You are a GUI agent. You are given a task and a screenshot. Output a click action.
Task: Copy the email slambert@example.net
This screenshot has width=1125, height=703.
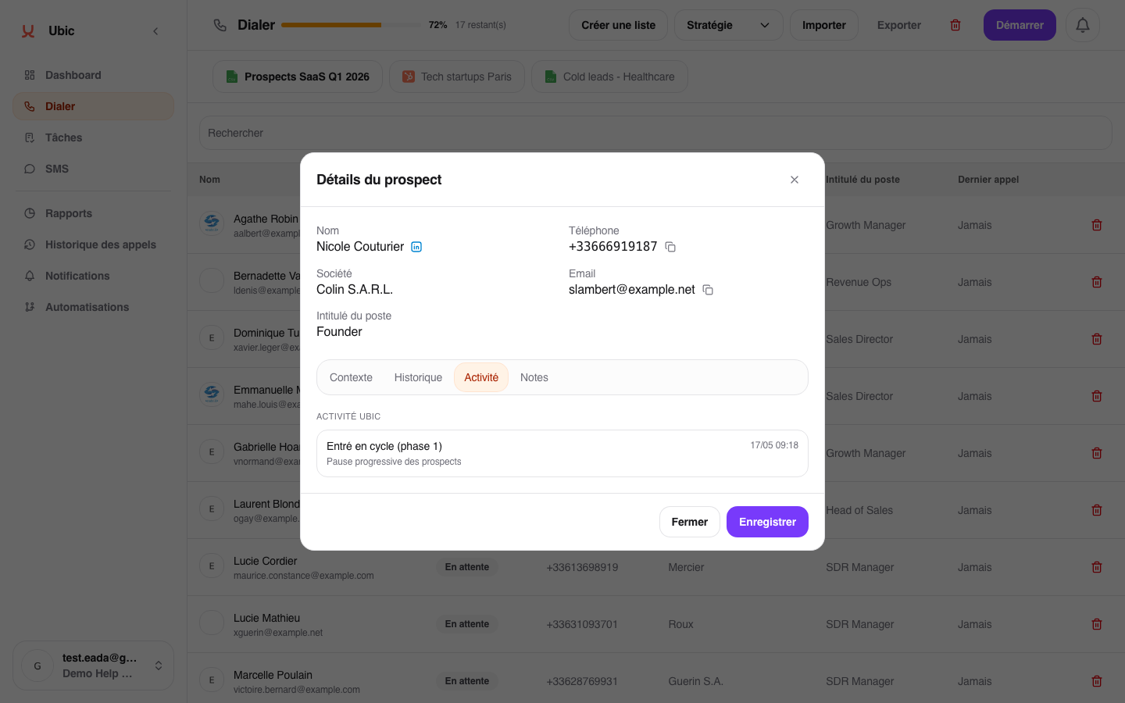click(x=708, y=290)
